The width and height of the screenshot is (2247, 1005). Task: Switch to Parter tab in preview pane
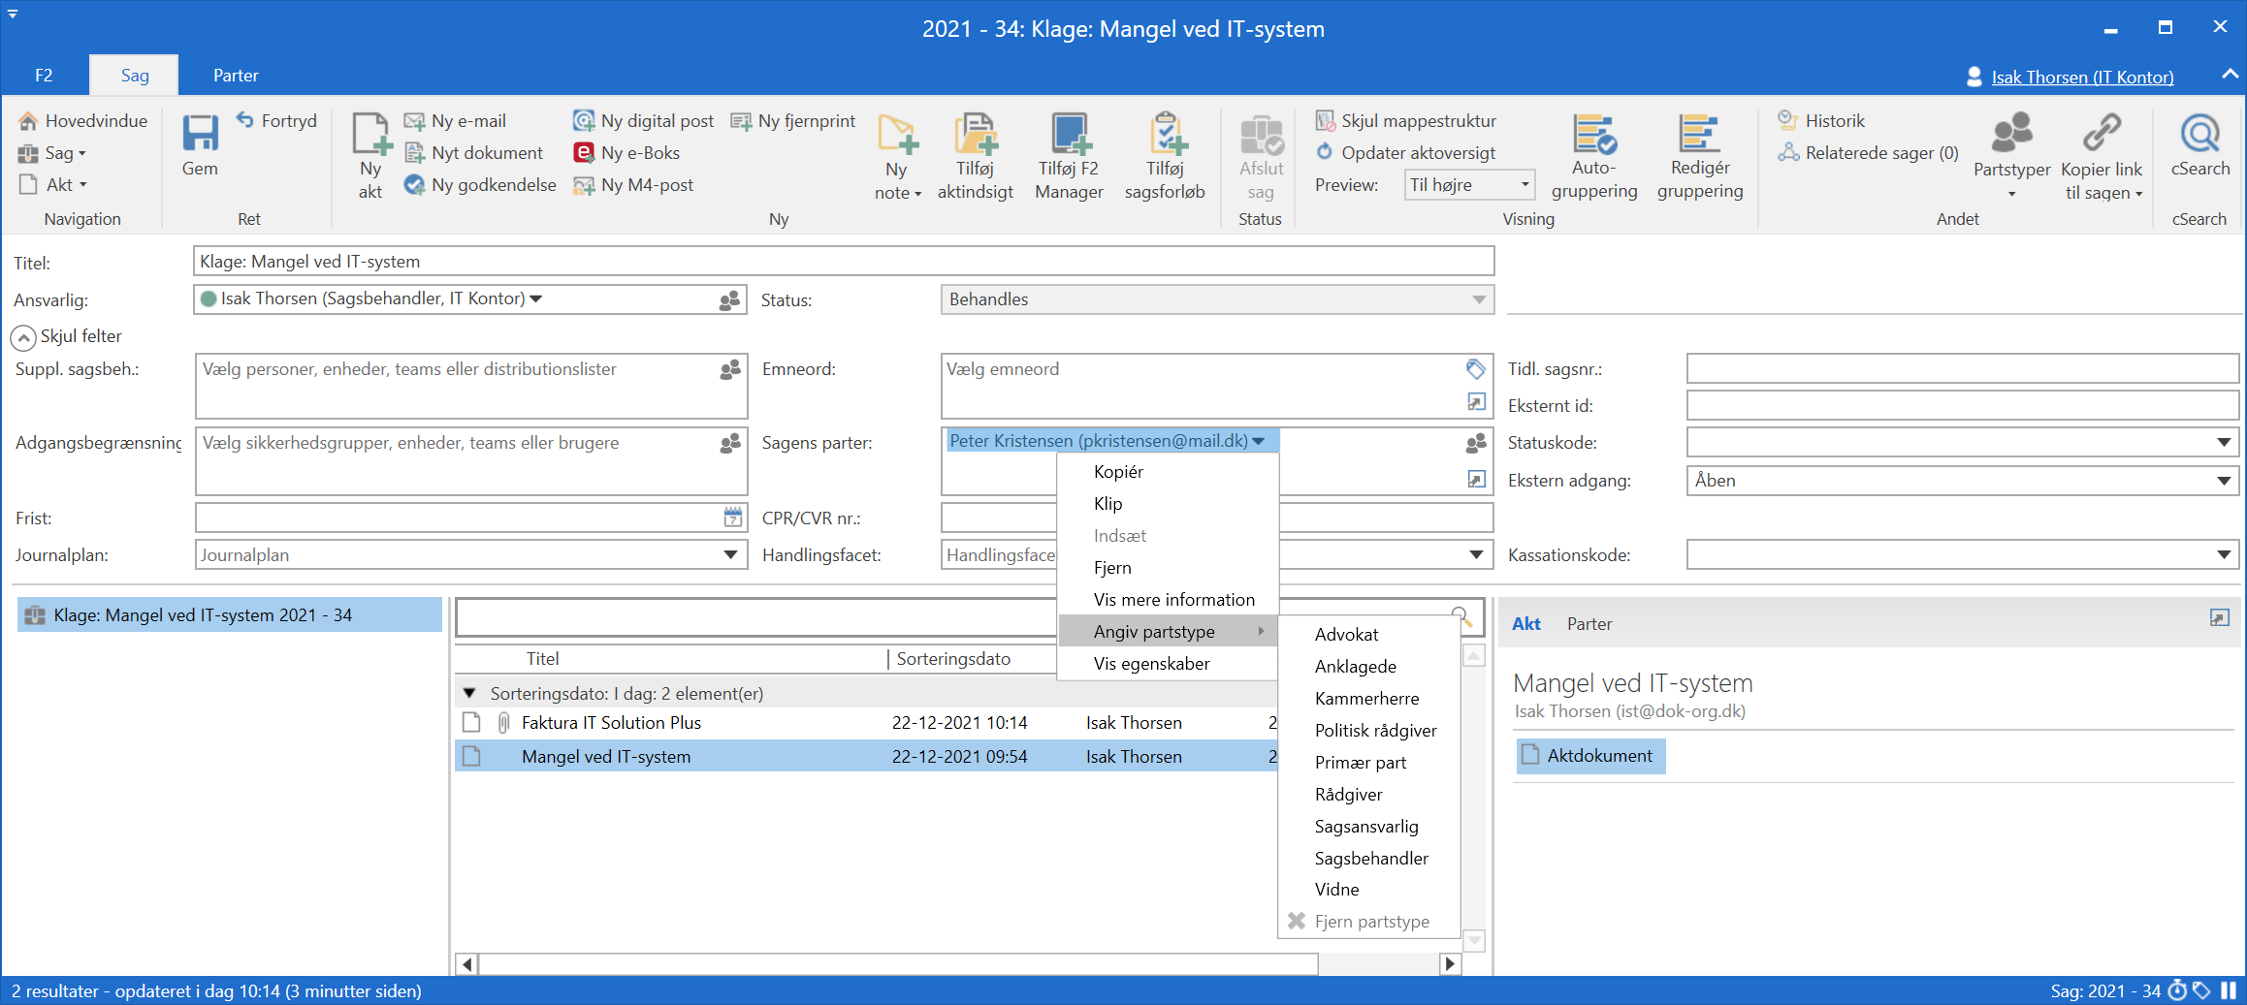pyautogui.click(x=1589, y=624)
